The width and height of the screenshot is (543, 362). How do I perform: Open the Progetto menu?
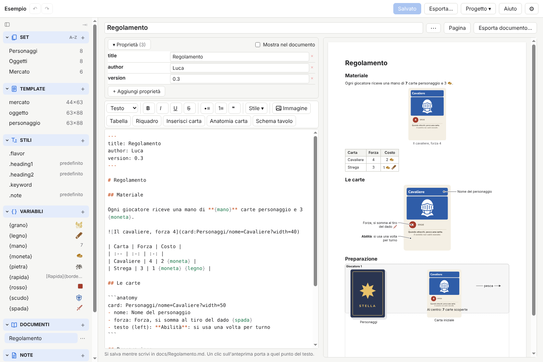[x=478, y=9]
